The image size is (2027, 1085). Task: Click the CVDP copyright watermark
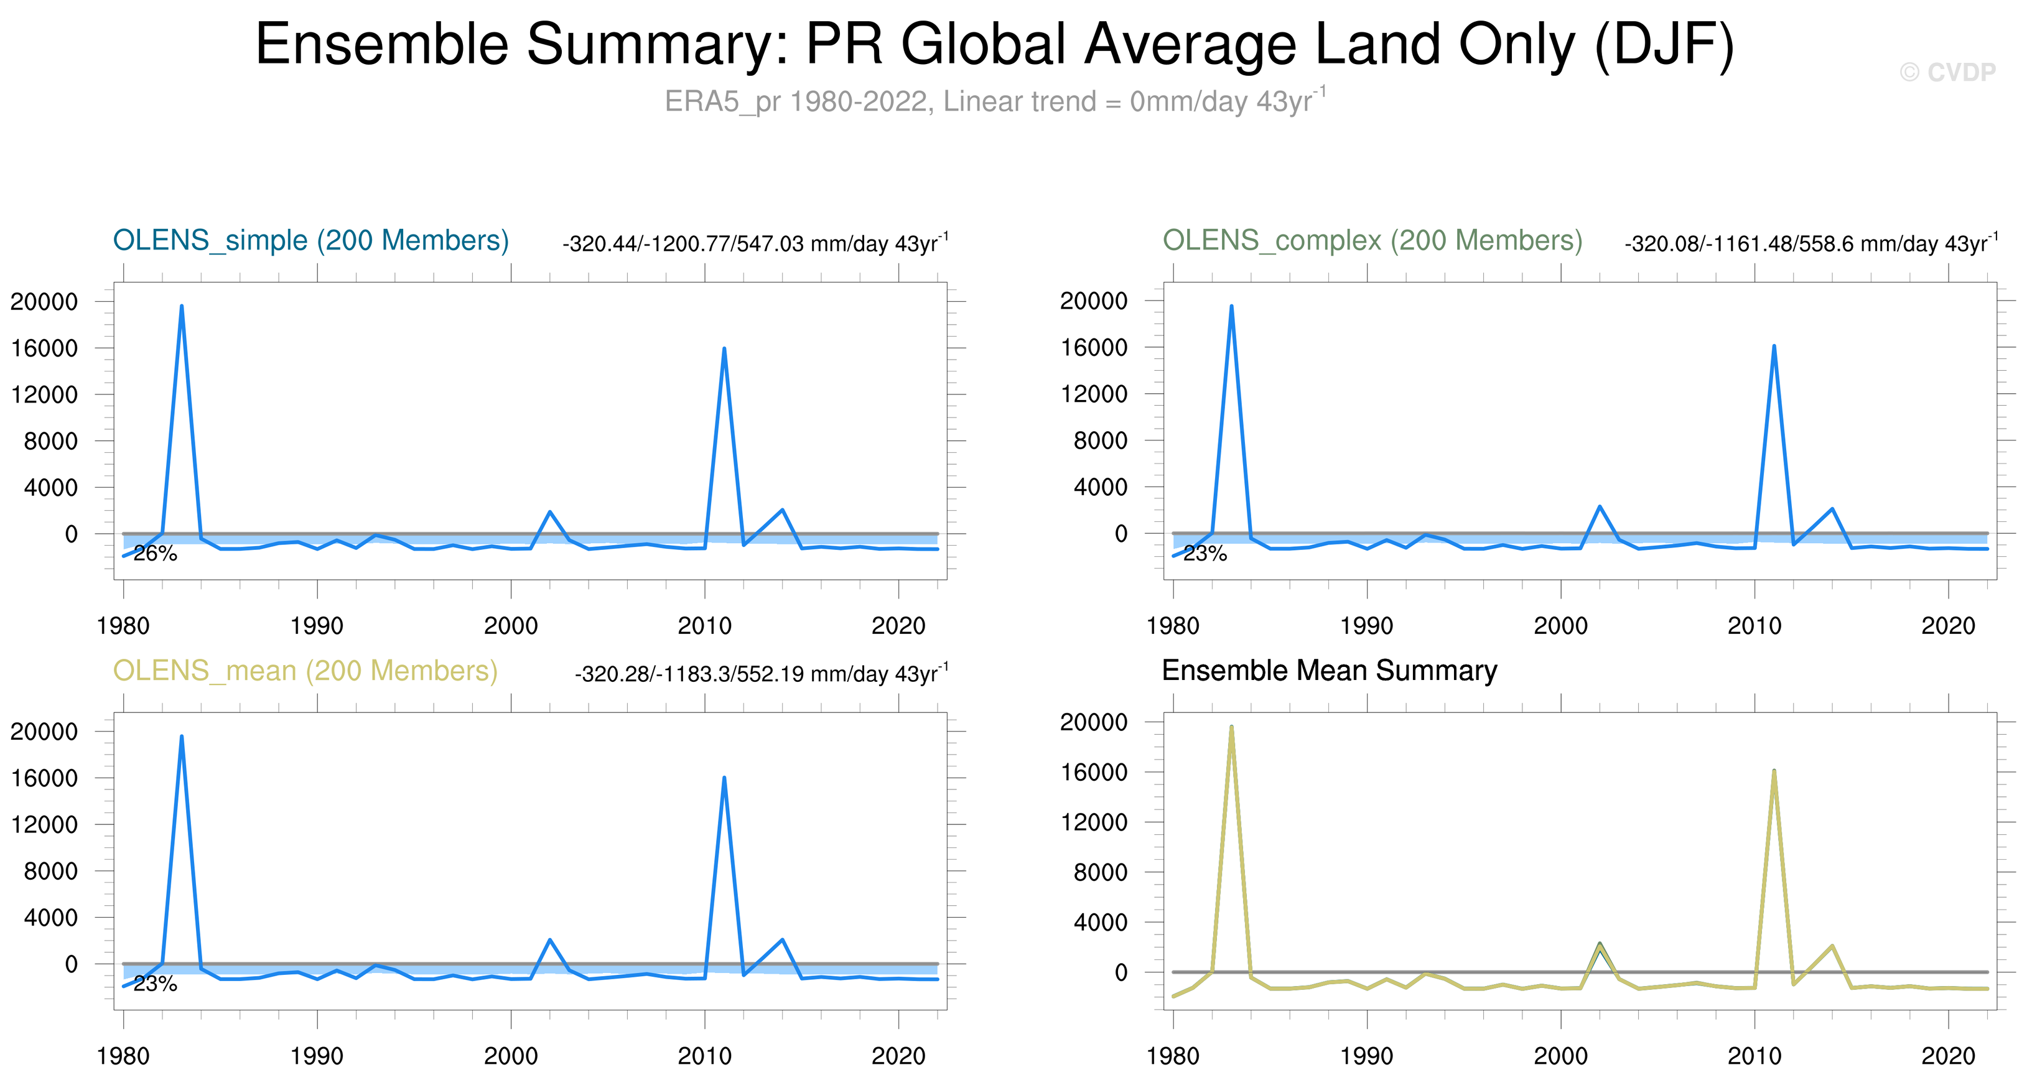(1947, 72)
